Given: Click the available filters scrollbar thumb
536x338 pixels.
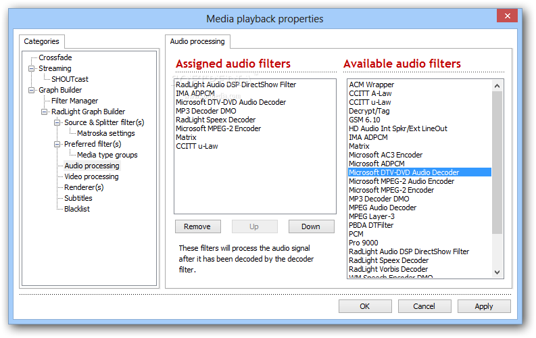Looking at the screenshot, I should (497, 163).
